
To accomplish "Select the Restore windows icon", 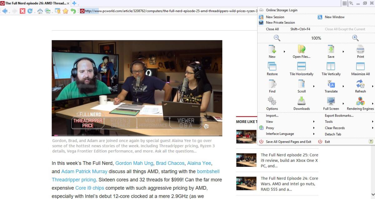I will [x=272, y=66].
